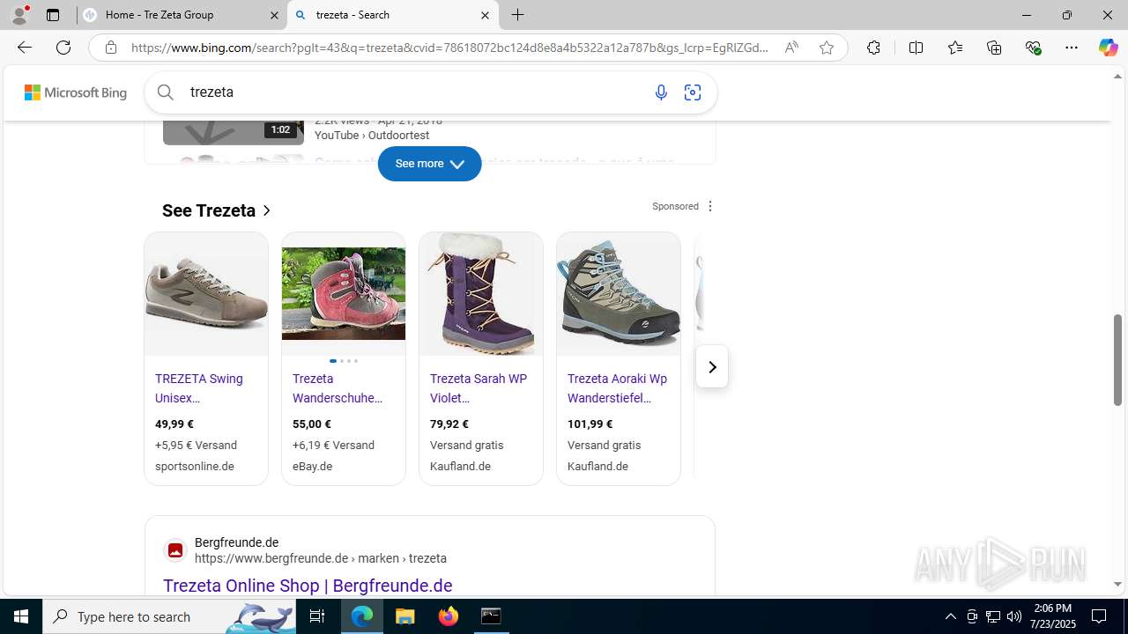Add this page to favorites star
This screenshot has width=1128, height=634.
827,48
